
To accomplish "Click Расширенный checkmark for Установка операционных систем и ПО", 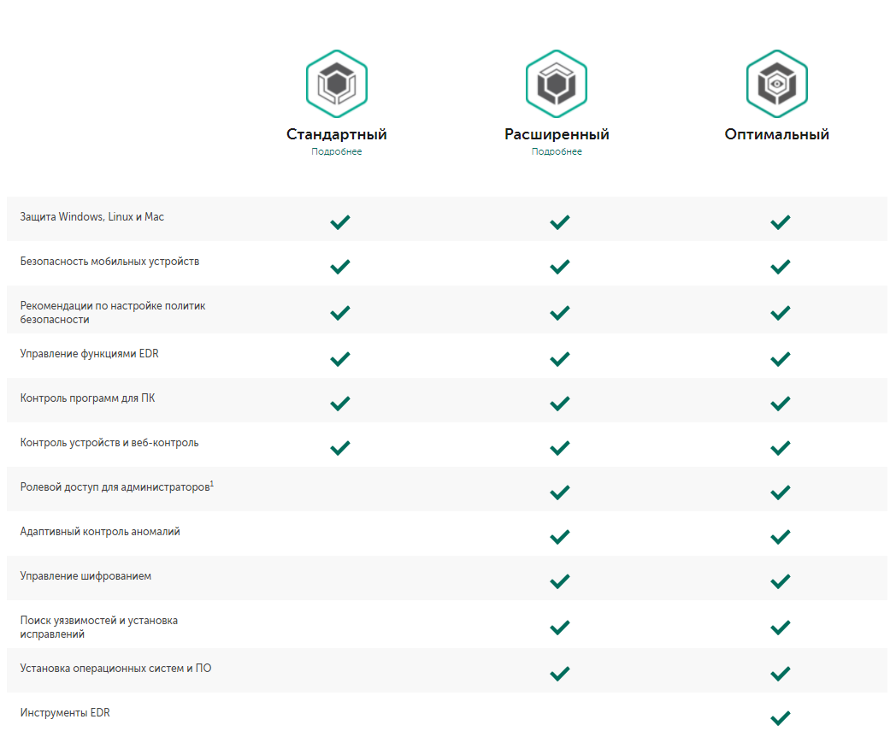I will (x=560, y=673).
